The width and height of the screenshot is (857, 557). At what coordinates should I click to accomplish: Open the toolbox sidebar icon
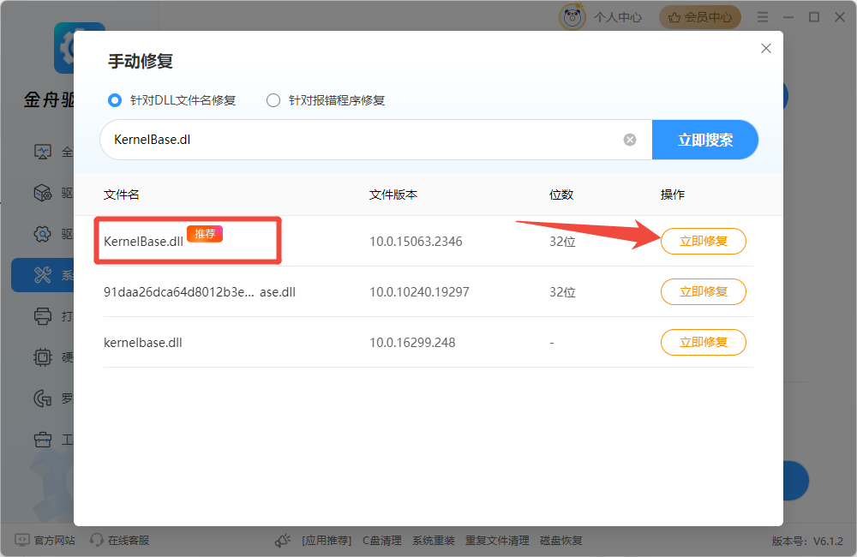tap(43, 439)
